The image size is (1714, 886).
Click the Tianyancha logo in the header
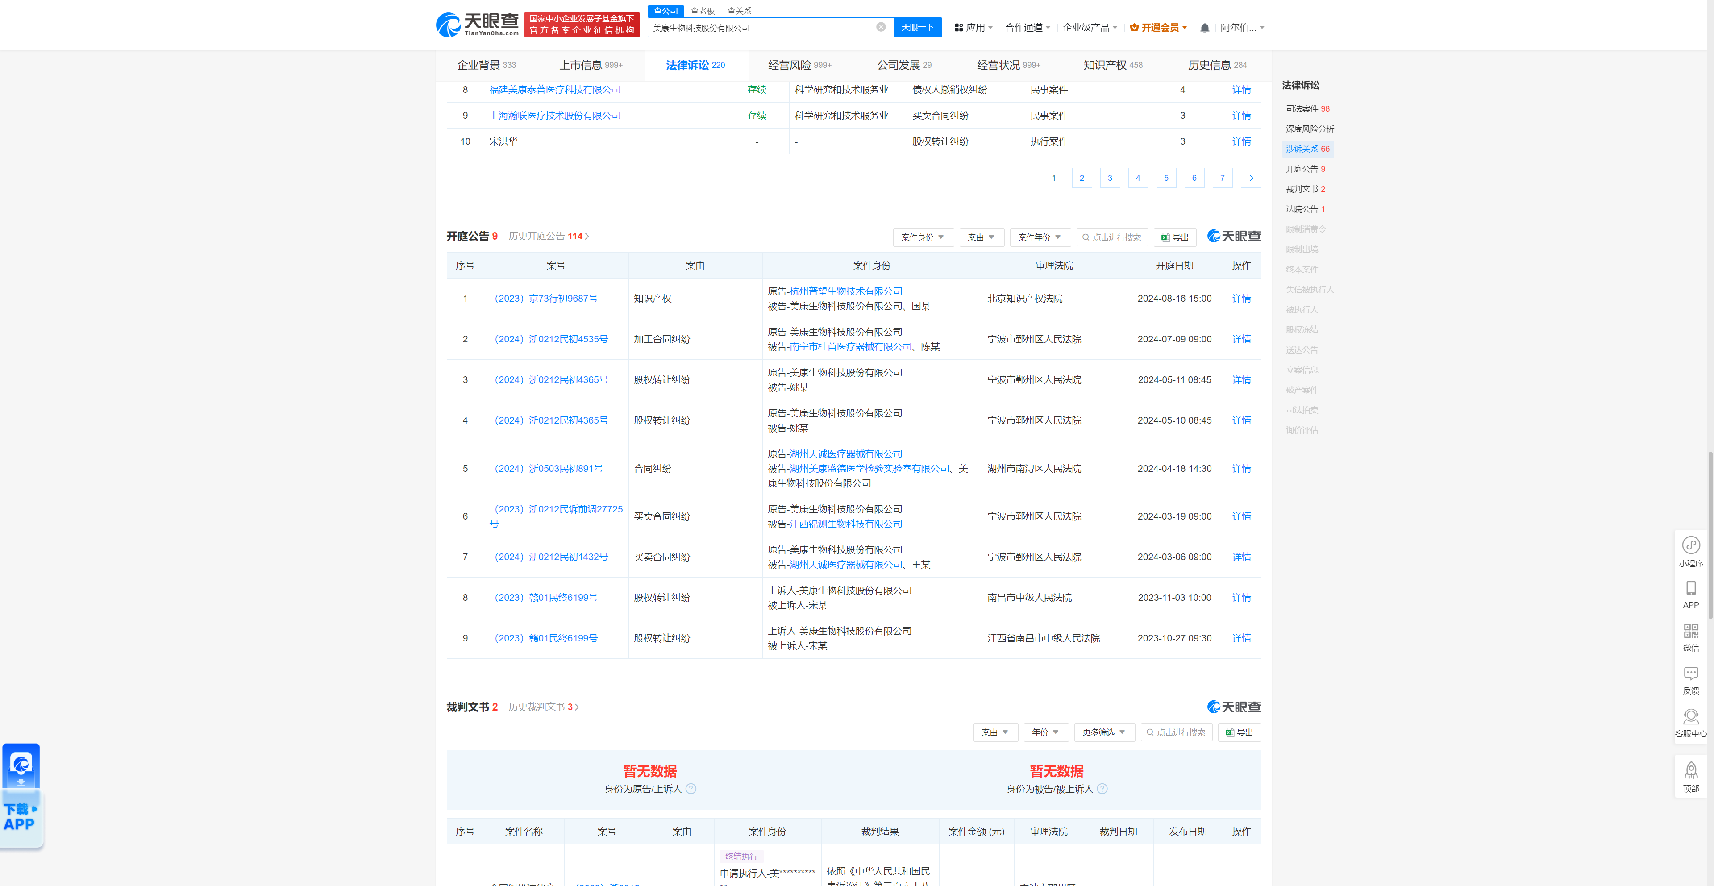coord(477,25)
